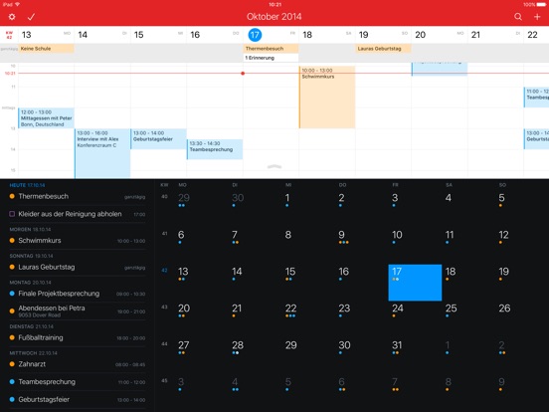Select today's date 17 in week header
The height and width of the screenshot is (412, 549).
point(255,35)
